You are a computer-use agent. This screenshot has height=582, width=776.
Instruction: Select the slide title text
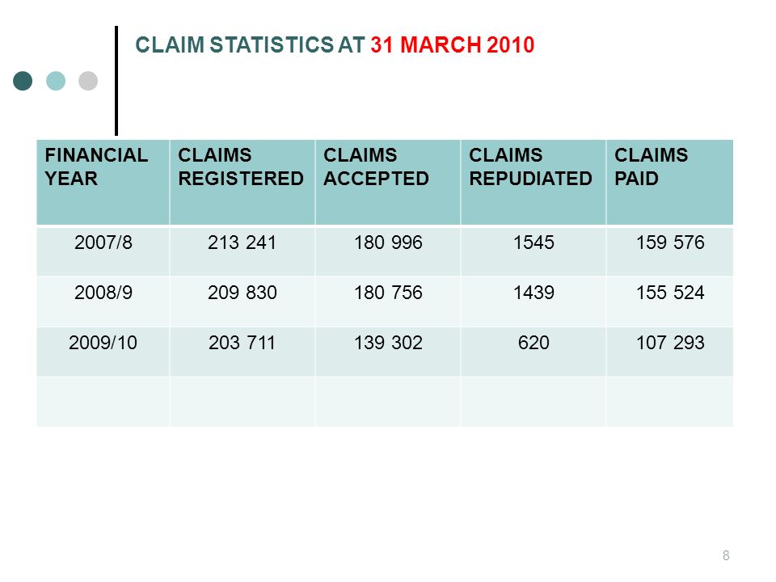335,45
